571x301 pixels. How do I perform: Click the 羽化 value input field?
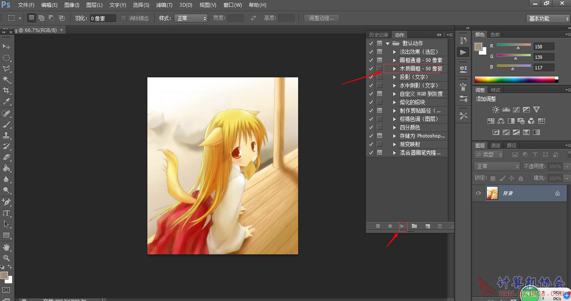(103, 18)
